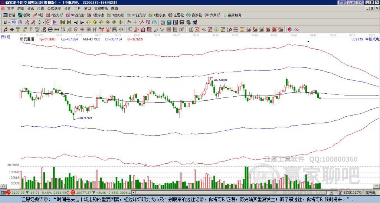380x203 pixels.
Task: Open the calculator icon
Action: [x=169, y=23]
